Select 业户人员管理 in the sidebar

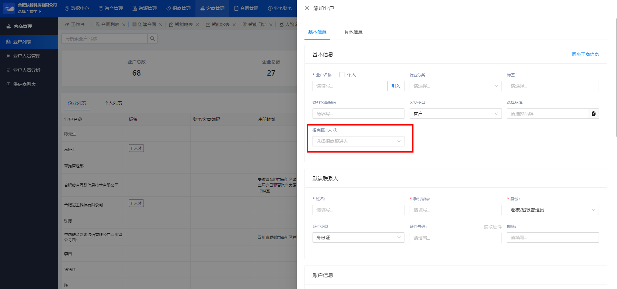tap(29, 56)
